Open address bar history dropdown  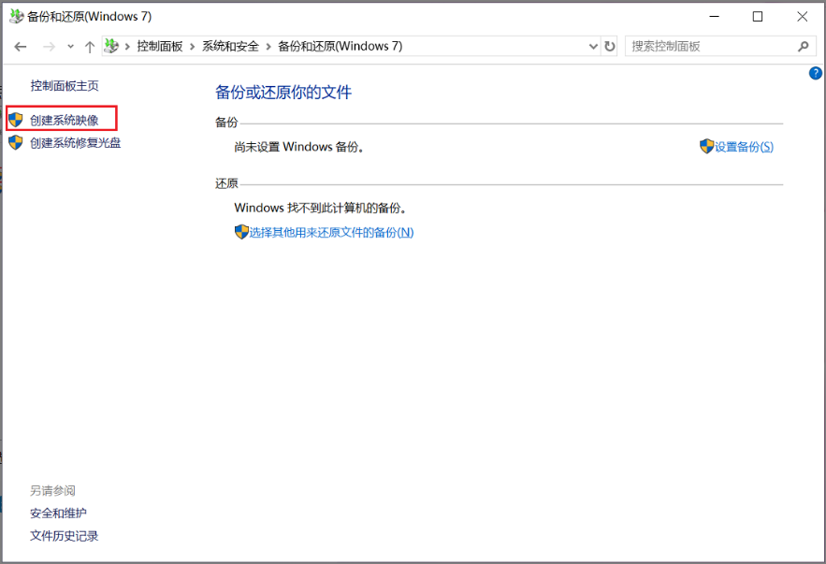(x=593, y=47)
